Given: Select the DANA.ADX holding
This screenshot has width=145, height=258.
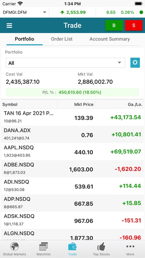Looking at the screenshot, I should (72, 135).
